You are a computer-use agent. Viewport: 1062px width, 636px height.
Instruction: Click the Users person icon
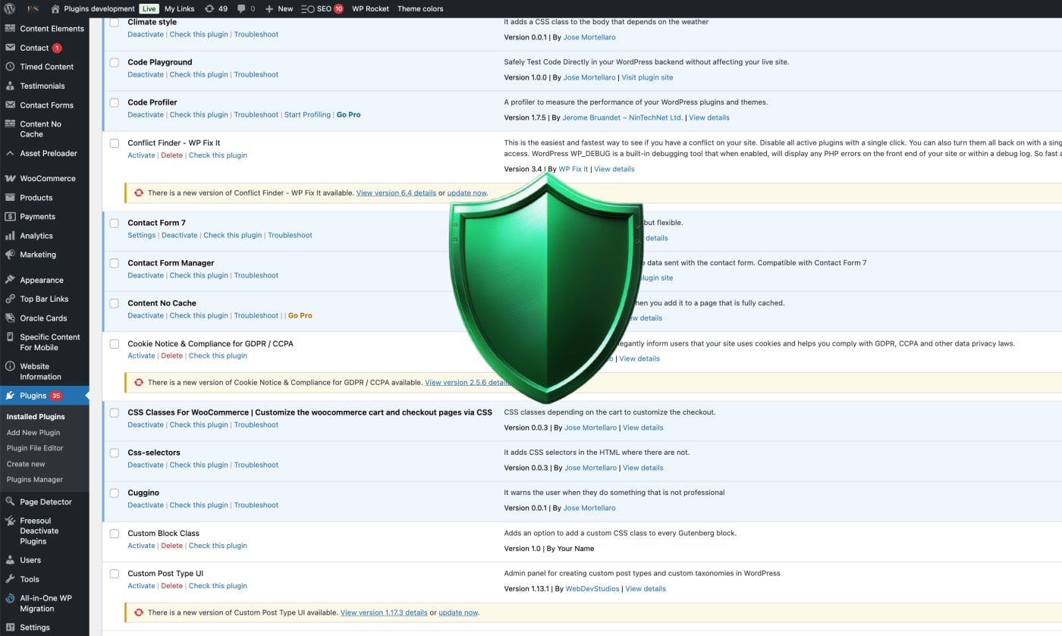coord(10,560)
